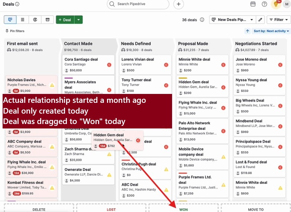Edit pipeline with pencil icon
The image size is (291, 212).
260,20
